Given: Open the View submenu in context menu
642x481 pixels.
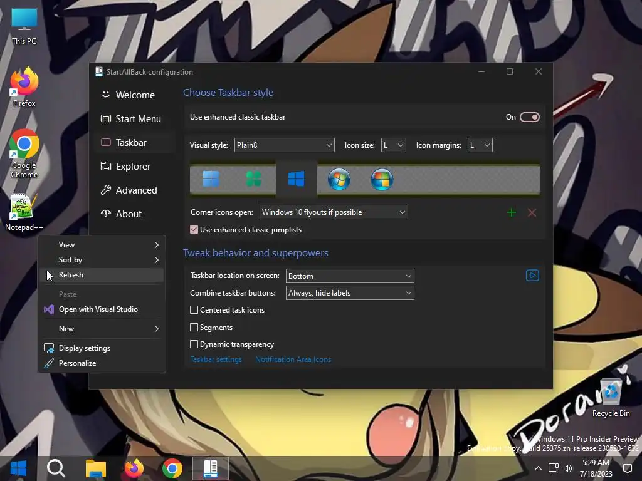Looking at the screenshot, I should (102, 245).
